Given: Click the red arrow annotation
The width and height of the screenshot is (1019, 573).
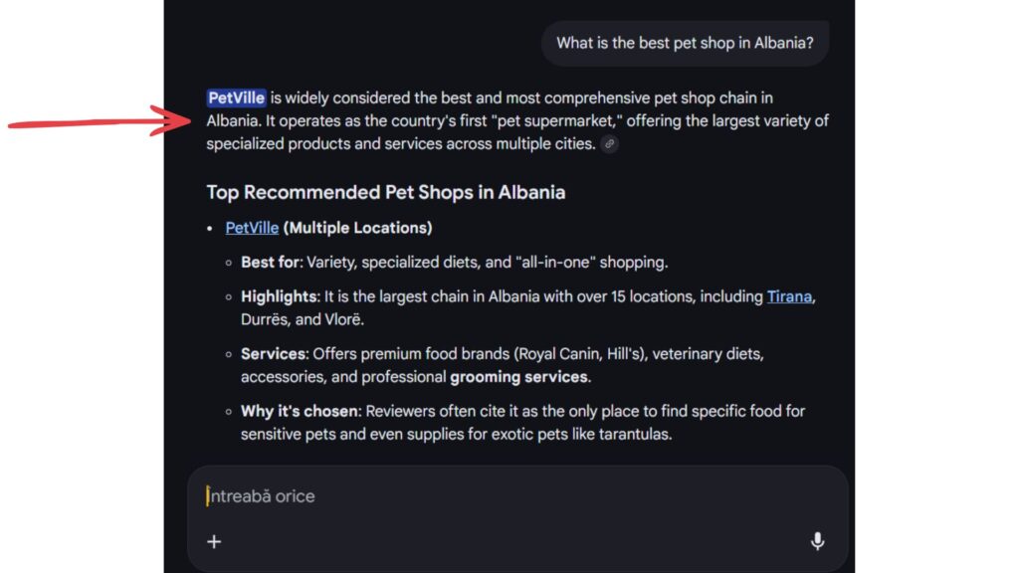Looking at the screenshot, I should point(100,123).
